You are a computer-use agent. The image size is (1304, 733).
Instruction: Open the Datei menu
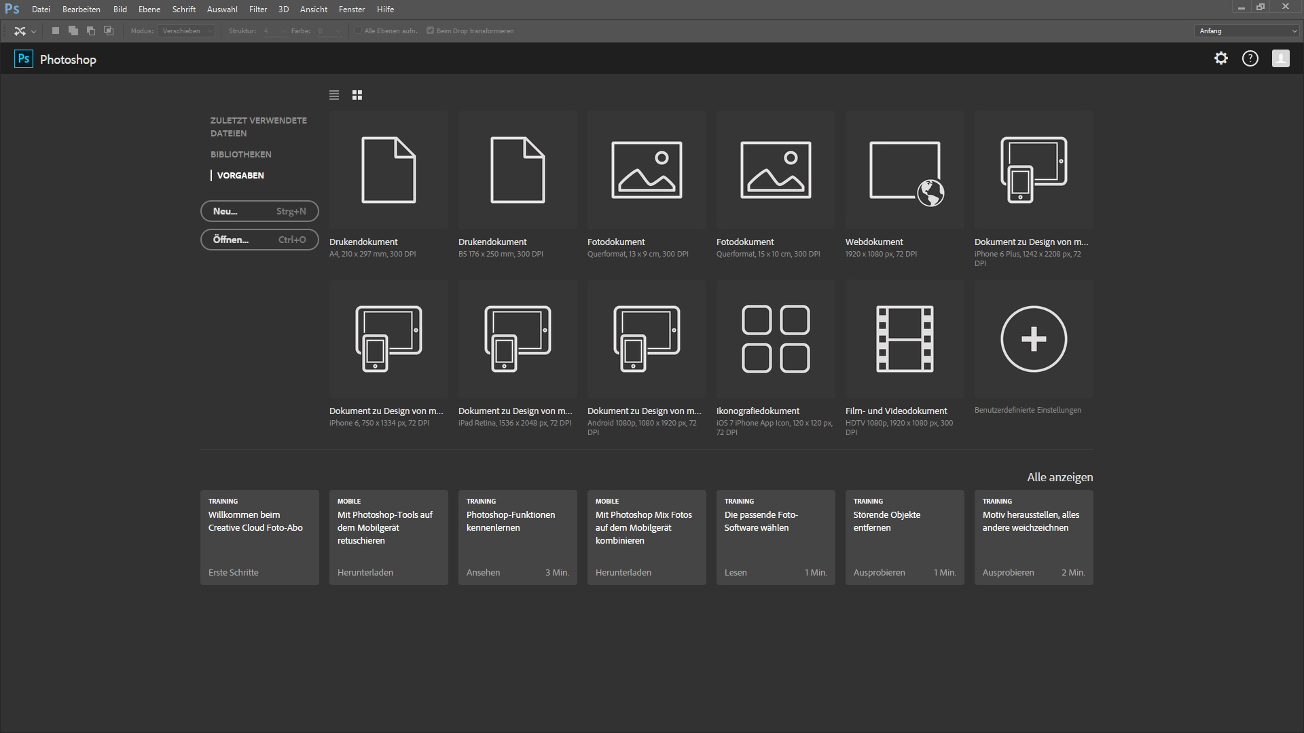[41, 10]
